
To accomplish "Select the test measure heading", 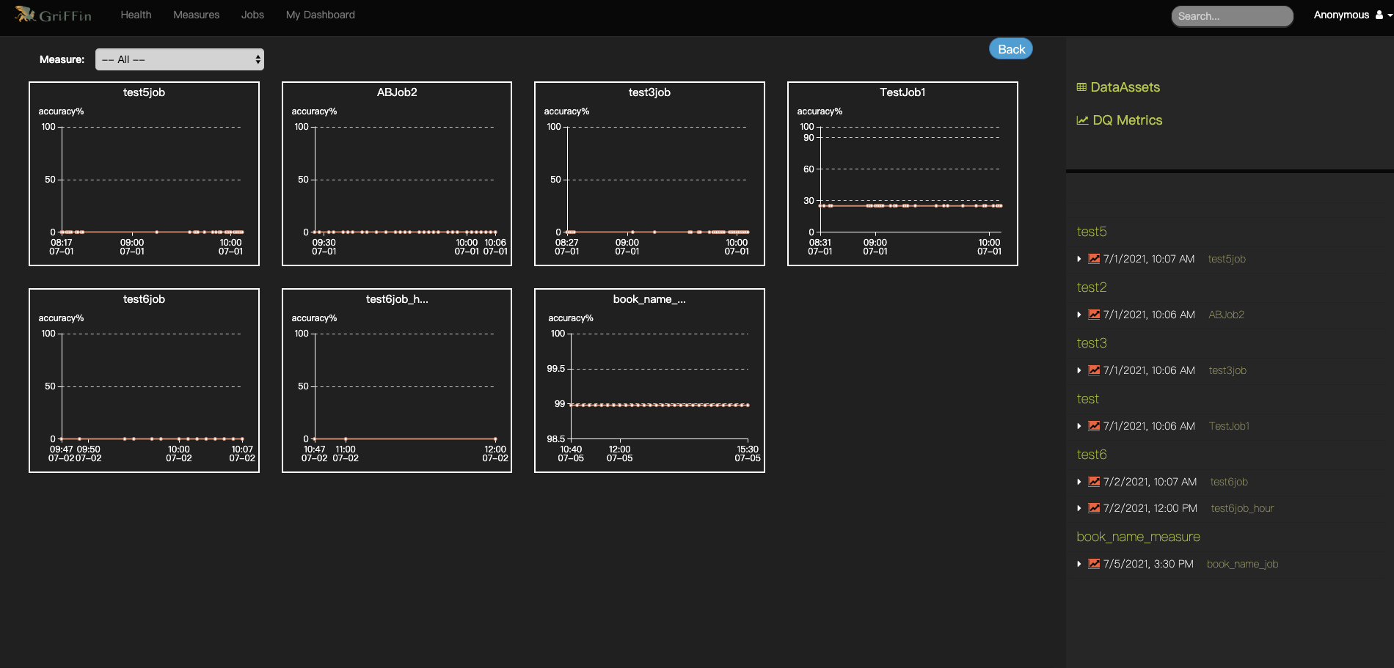I will coord(1088,399).
